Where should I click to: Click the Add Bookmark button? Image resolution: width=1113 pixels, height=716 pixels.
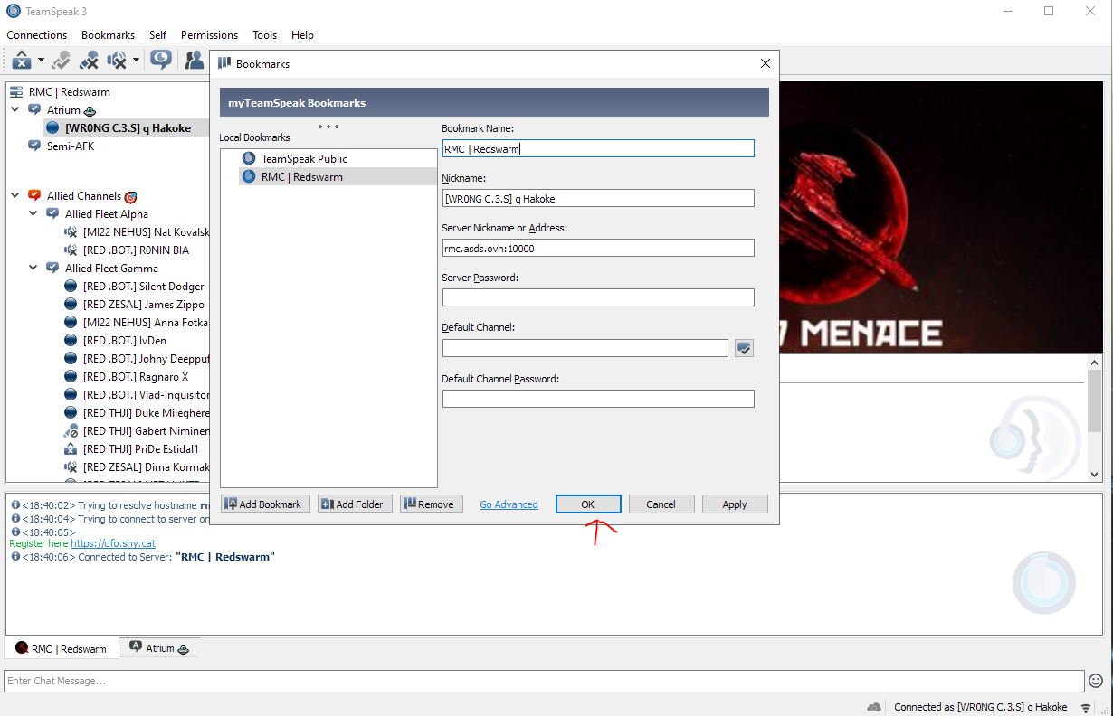click(x=265, y=504)
